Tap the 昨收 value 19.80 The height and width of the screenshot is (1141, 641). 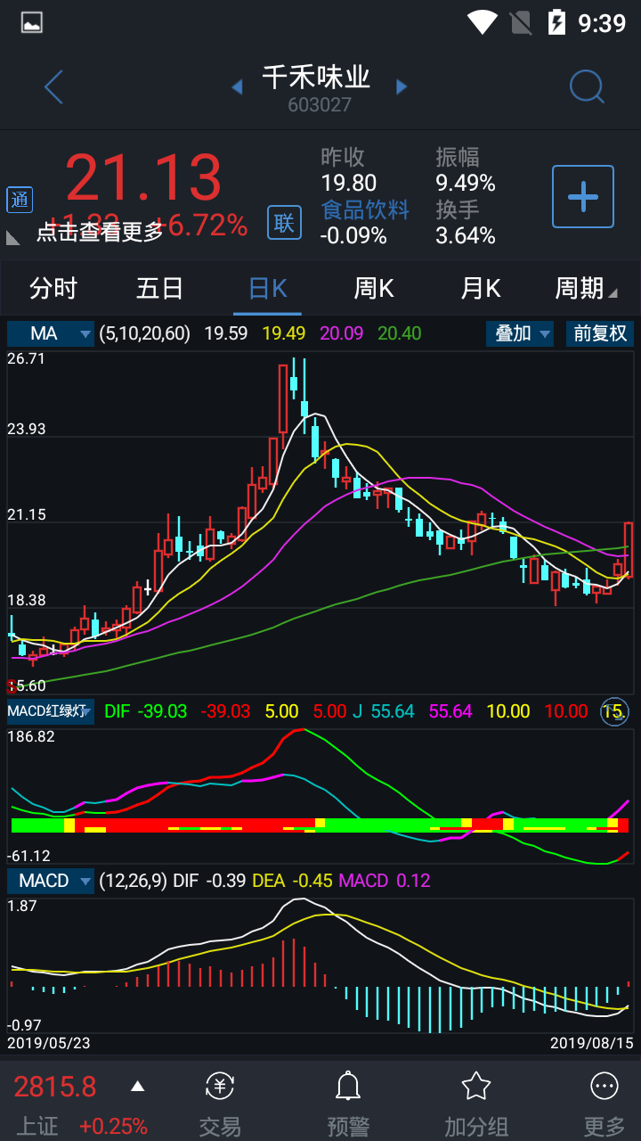348,183
